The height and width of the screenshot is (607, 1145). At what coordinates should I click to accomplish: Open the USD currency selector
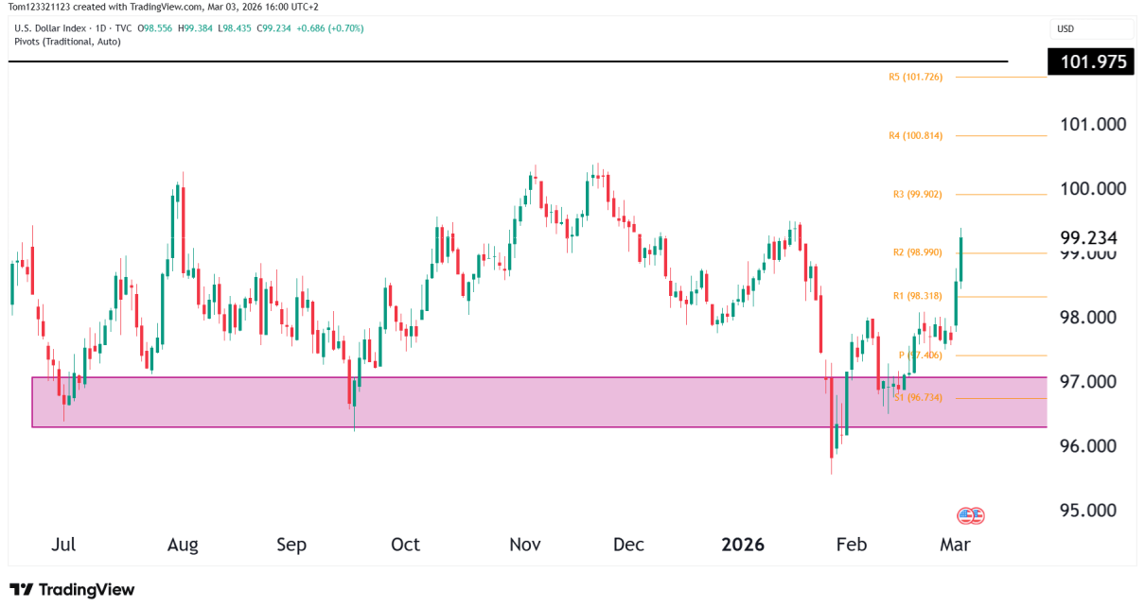pyautogui.click(x=1090, y=28)
